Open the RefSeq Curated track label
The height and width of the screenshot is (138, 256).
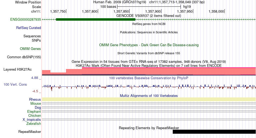pyautogui.click(x=29, y=28)
